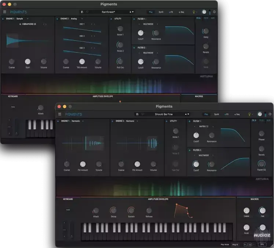Click Filter 1 Cutoff knob in front window

pos(196,135)
